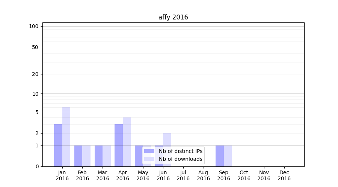Click the January distinct IPs bar
338x187 pixels.
[x=58, y=145]
